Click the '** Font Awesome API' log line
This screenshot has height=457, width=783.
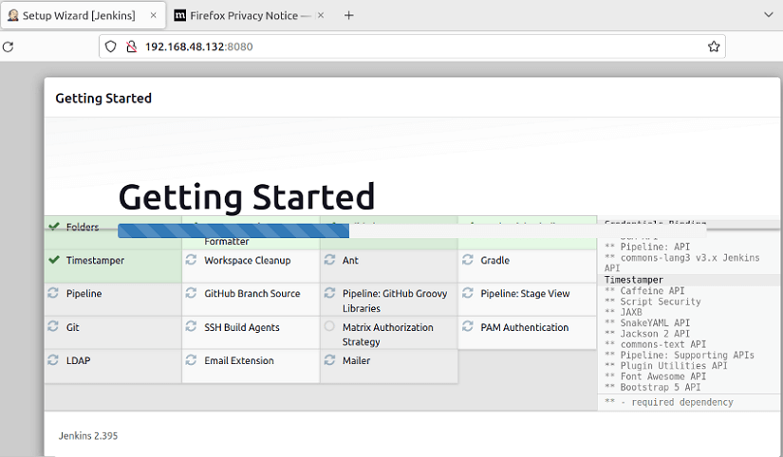click(655, 376)
